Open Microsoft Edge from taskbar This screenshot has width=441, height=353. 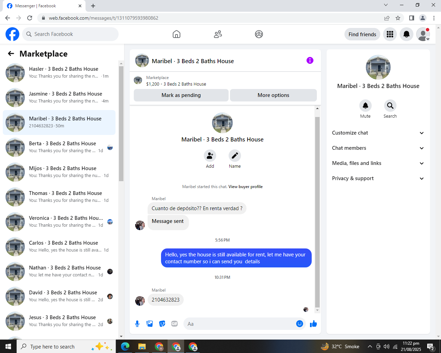[125, 346]
